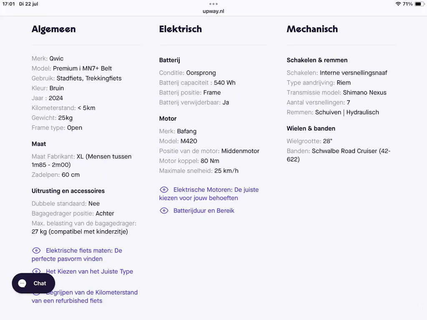Tap the Wi-Fi status icon
The height and width of the screenshot is (320, 427).
398,4
